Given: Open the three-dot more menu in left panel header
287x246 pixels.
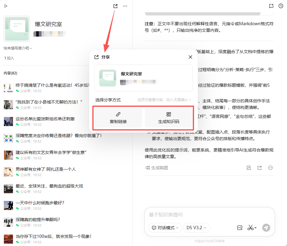Looking at the screenshot, I should (125, 6).
